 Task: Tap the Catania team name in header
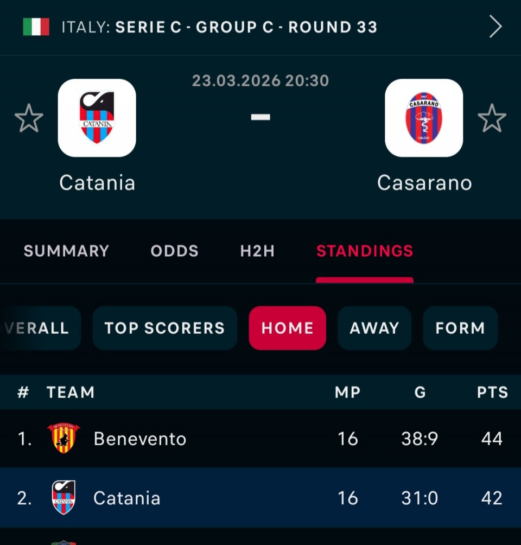tap(97, 183)
